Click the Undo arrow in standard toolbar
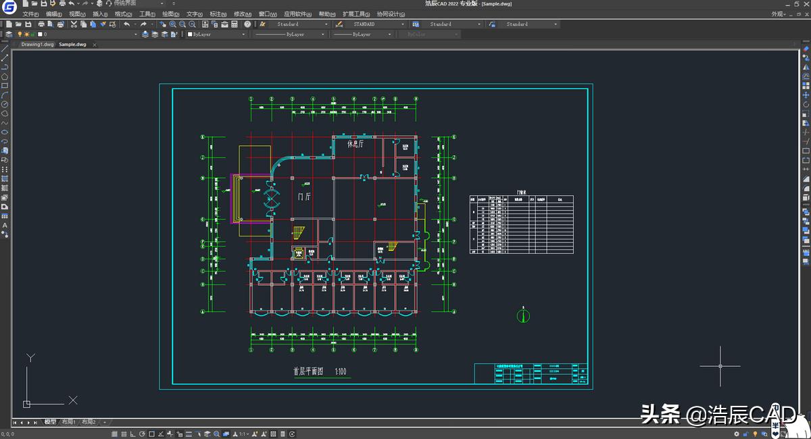This screenshot has width=811, height=439. (x=126, y=24)
